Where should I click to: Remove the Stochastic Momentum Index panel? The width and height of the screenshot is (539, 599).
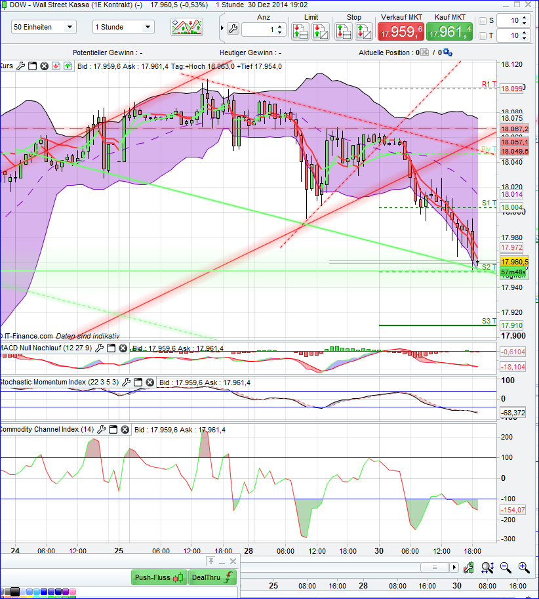tap(150, 382)
